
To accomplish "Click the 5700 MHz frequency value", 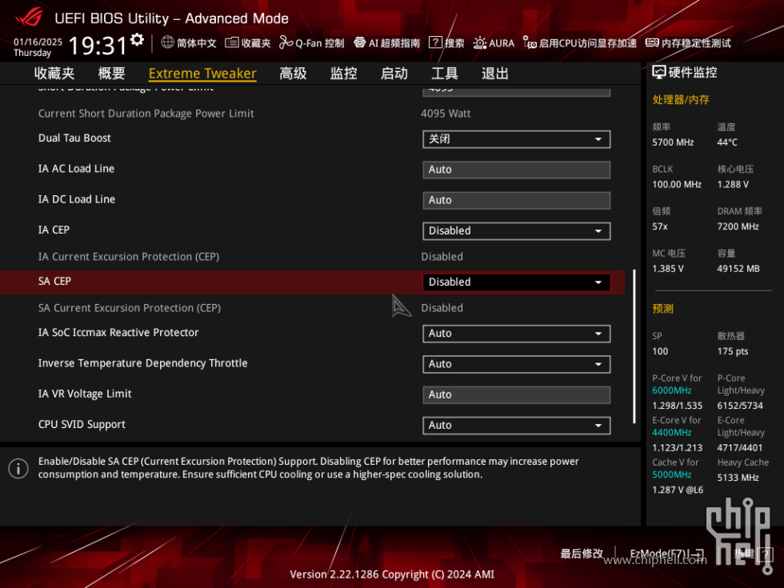I will pyautogui.click(x=673, y=142).
